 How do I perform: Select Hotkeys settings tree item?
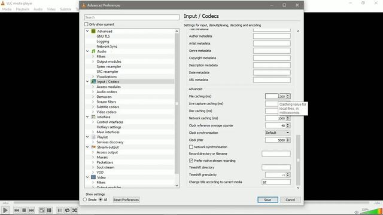tap(109, 127)
